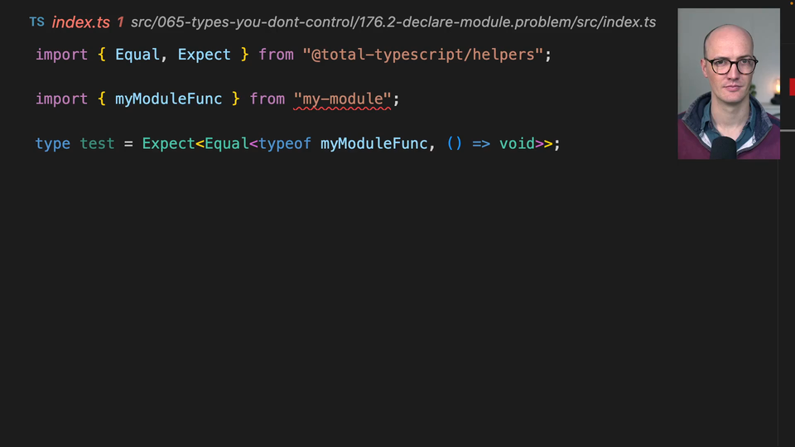Image resolution: width=795 pixels, height=447 pixels.
Task: Click the red error marker in the overview ruler
Action: tap(791, 87)
